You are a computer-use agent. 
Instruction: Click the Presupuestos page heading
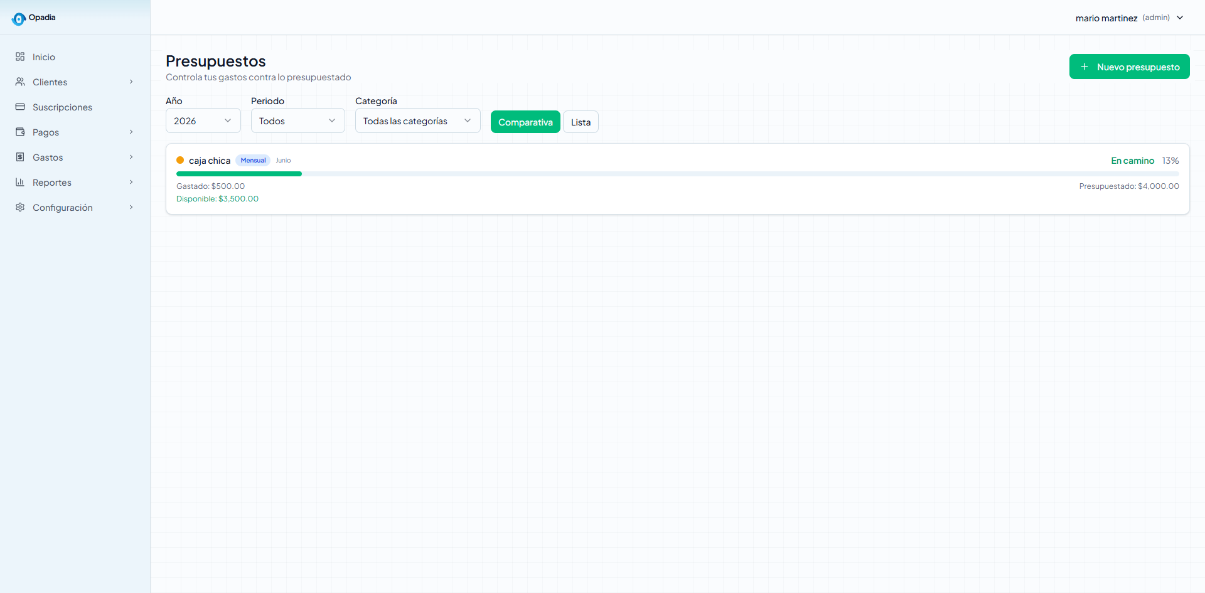pos(216,61)
